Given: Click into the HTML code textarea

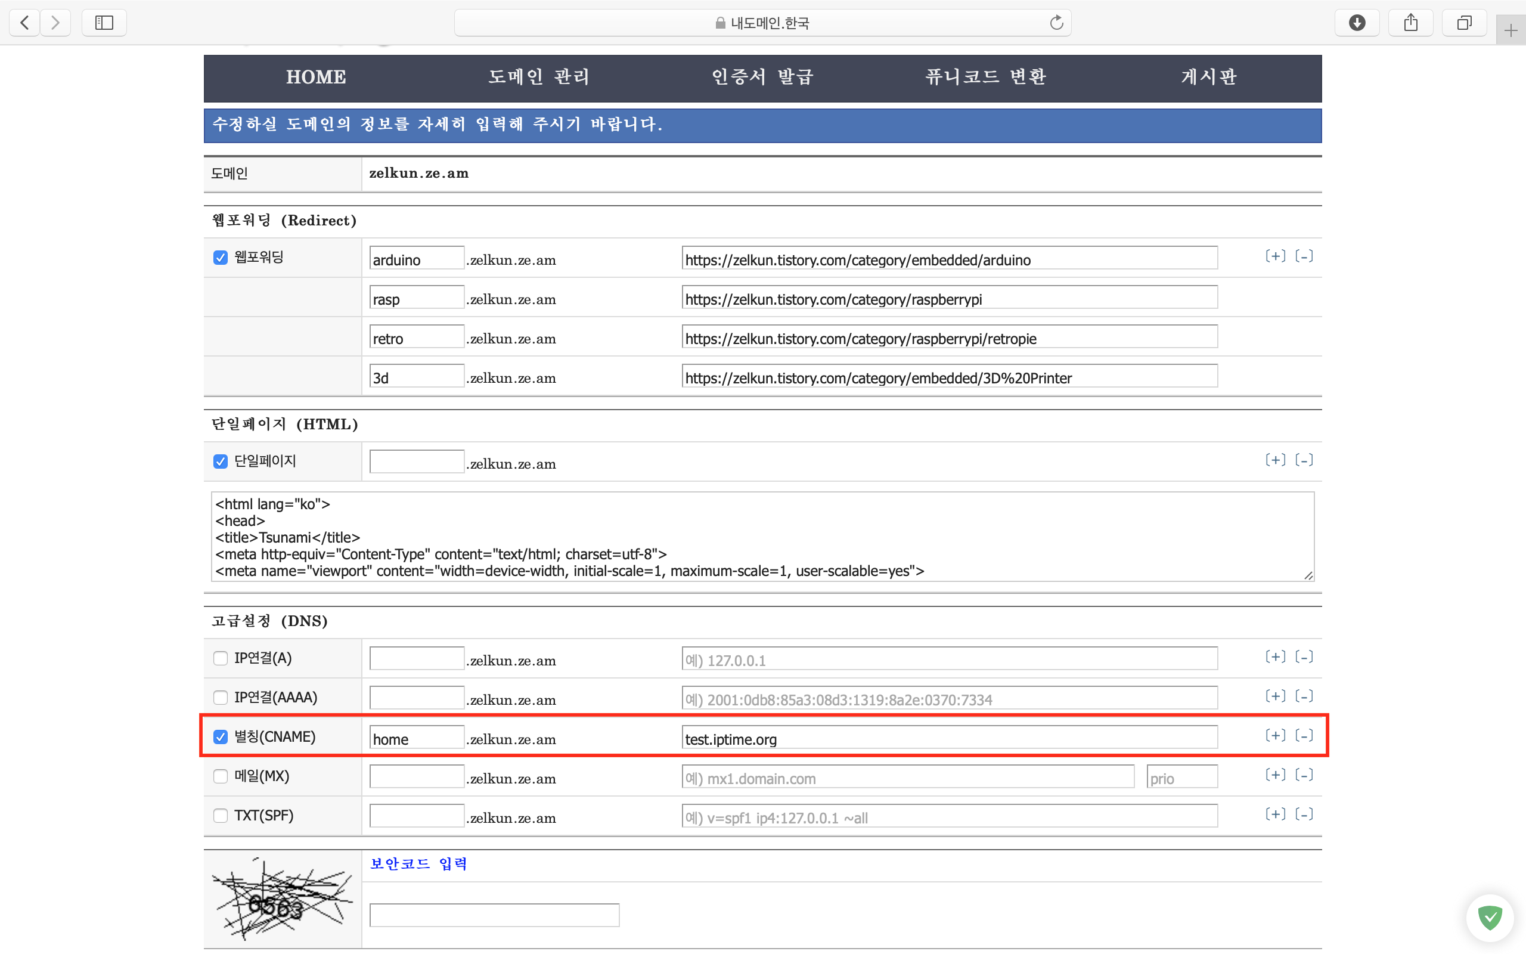Looking at the screenshot, I should click(x=762, y=537).
